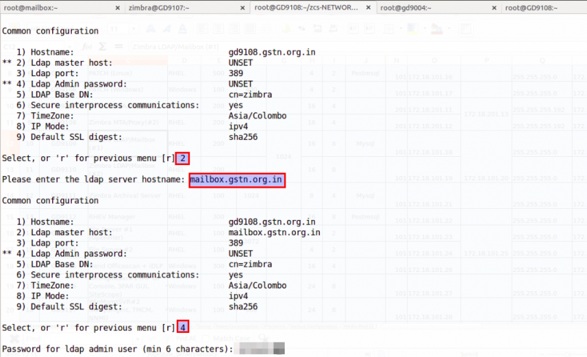Close the root@gd9004:~ tab
Screen dimensions: 587x357
point(494,8)
